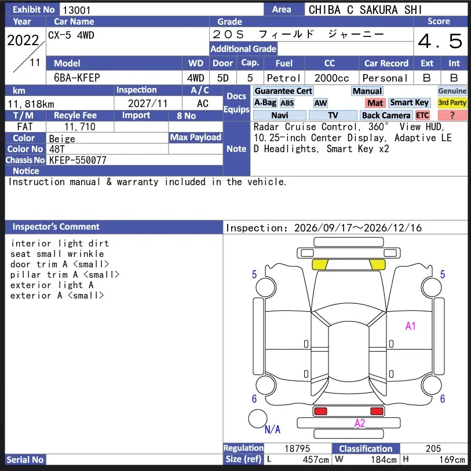Click the area value CHIBA C SAKURA SHI
This screenshot has width=471, height=471.
(x=366, y=10)
